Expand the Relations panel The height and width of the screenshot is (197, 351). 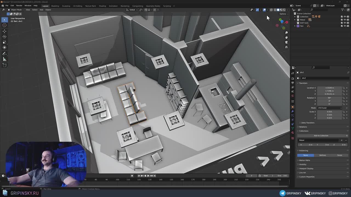click(x=303, y=127)
